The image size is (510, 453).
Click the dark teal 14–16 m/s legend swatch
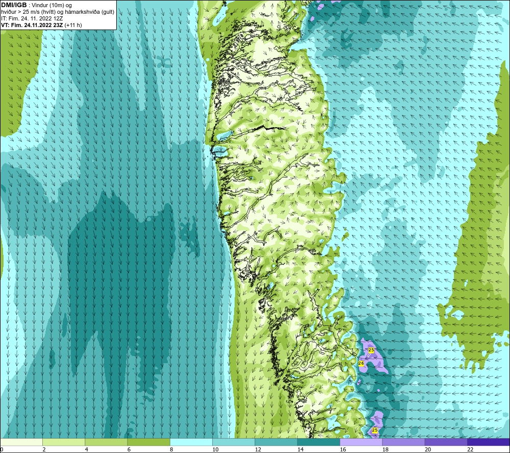click(x=319, y=442)
